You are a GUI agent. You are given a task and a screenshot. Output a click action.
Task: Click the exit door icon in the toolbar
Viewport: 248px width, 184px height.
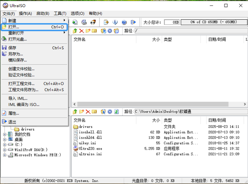(x=133, y=22)
